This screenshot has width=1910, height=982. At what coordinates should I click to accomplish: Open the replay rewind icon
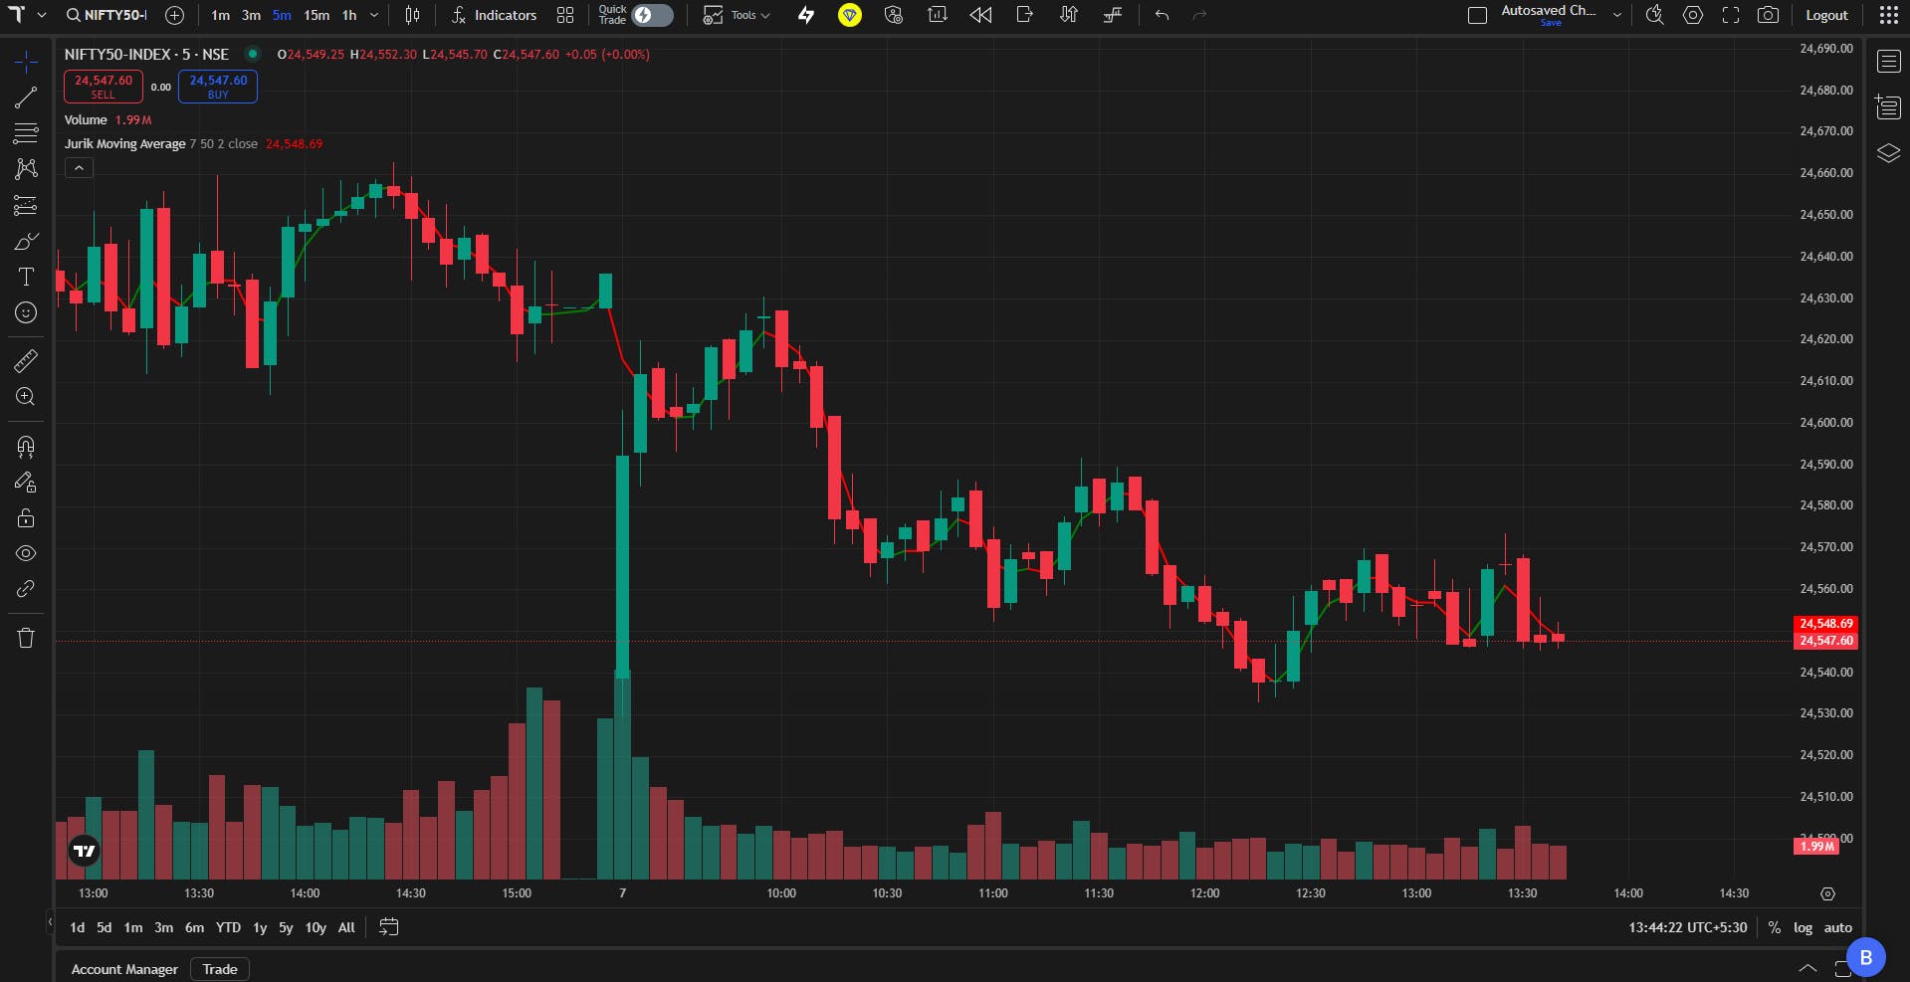[980, 15]
